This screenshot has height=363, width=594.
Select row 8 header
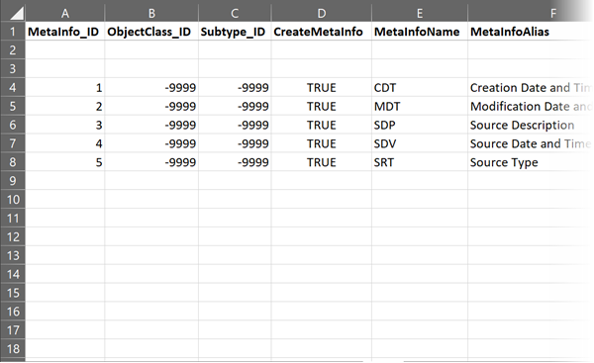tap(13, 162)
